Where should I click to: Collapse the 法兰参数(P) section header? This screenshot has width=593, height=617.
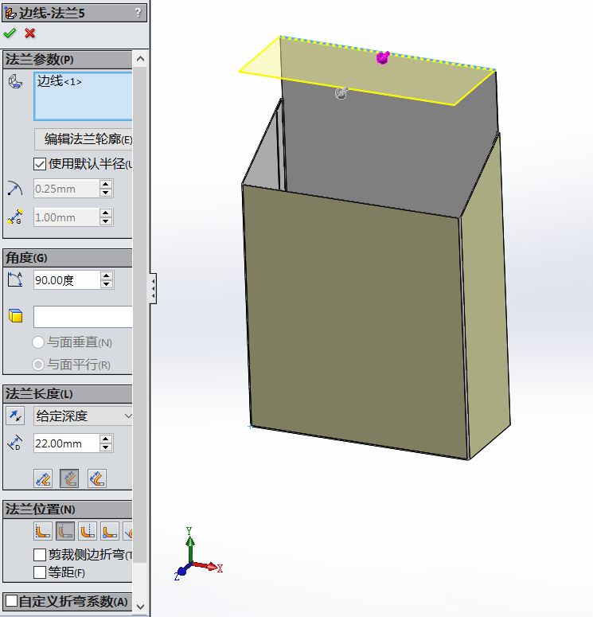point(68,60)
